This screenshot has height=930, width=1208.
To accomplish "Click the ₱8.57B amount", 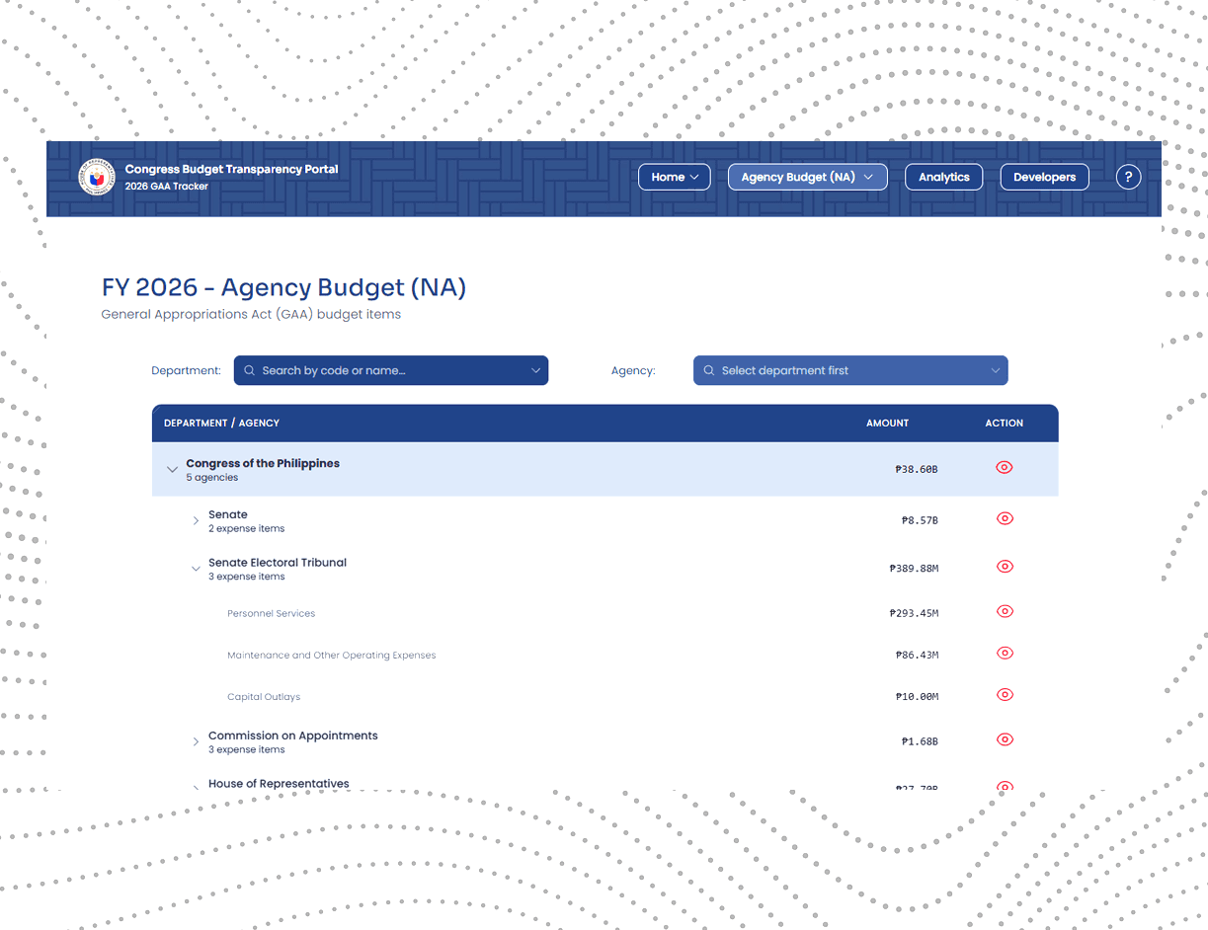I will click(921, 520).
